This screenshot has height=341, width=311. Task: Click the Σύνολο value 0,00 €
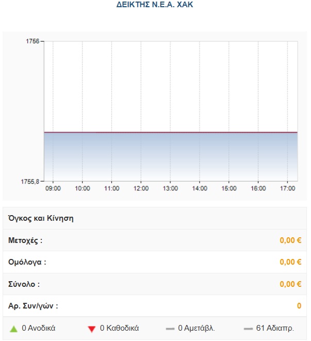click(290, 284)
